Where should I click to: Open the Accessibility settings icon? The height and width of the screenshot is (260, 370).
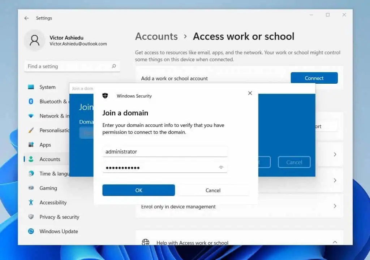[31, 202]
